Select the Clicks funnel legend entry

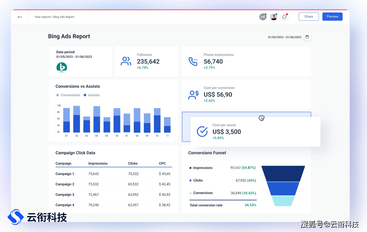[x=196, y=180]
